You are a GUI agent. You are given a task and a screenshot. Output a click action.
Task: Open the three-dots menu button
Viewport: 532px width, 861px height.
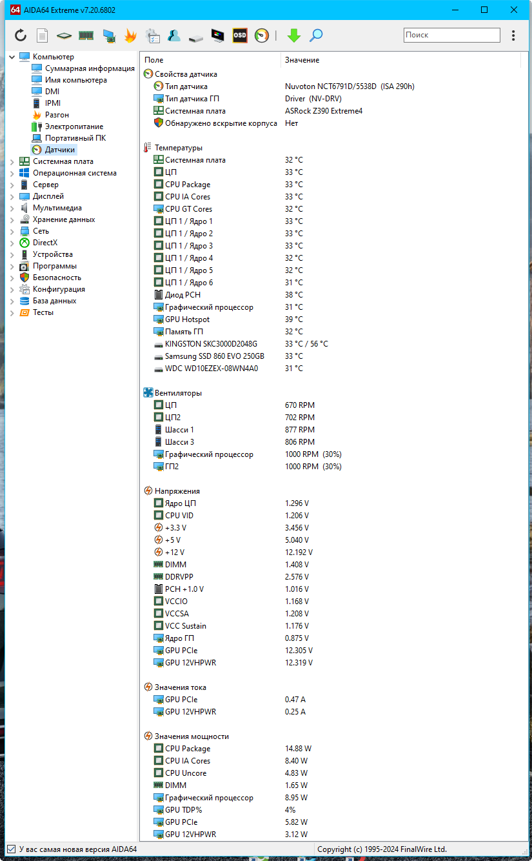(x=513, y=35)
